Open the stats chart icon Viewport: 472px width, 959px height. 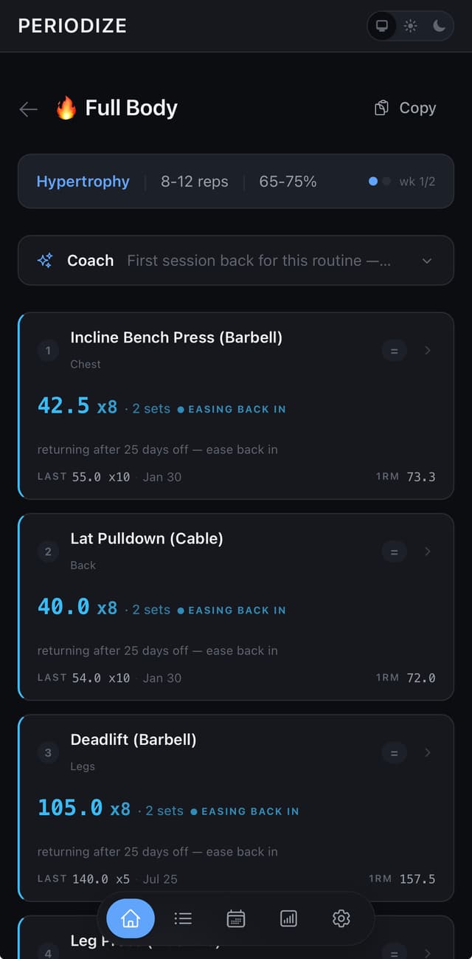pyautogui.click(x=288, y=918)
